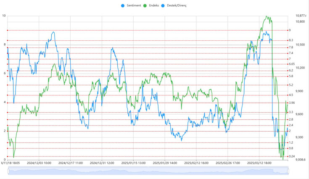Image resolution: width=309 pixels, height=179 pixels.
Task: Click the 2025/03/12 18:00 date axis label
Action: [x=258, y=163]
